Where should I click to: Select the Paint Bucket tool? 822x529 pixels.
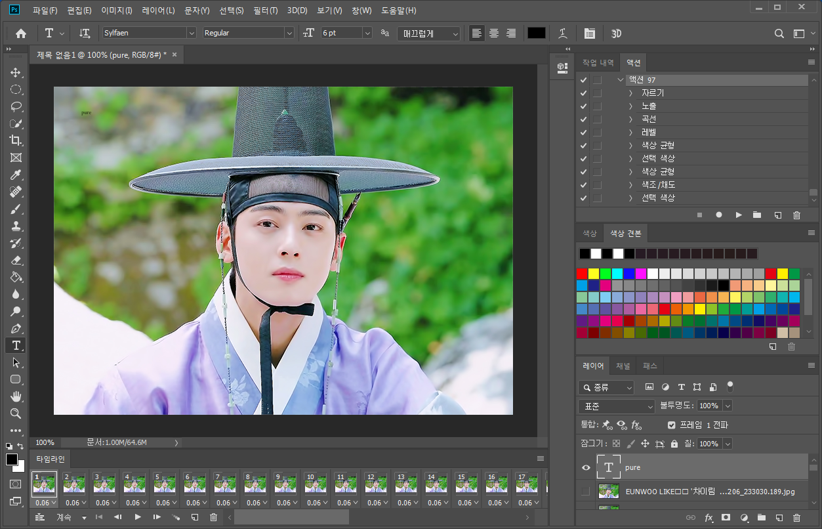coord(16,277)
